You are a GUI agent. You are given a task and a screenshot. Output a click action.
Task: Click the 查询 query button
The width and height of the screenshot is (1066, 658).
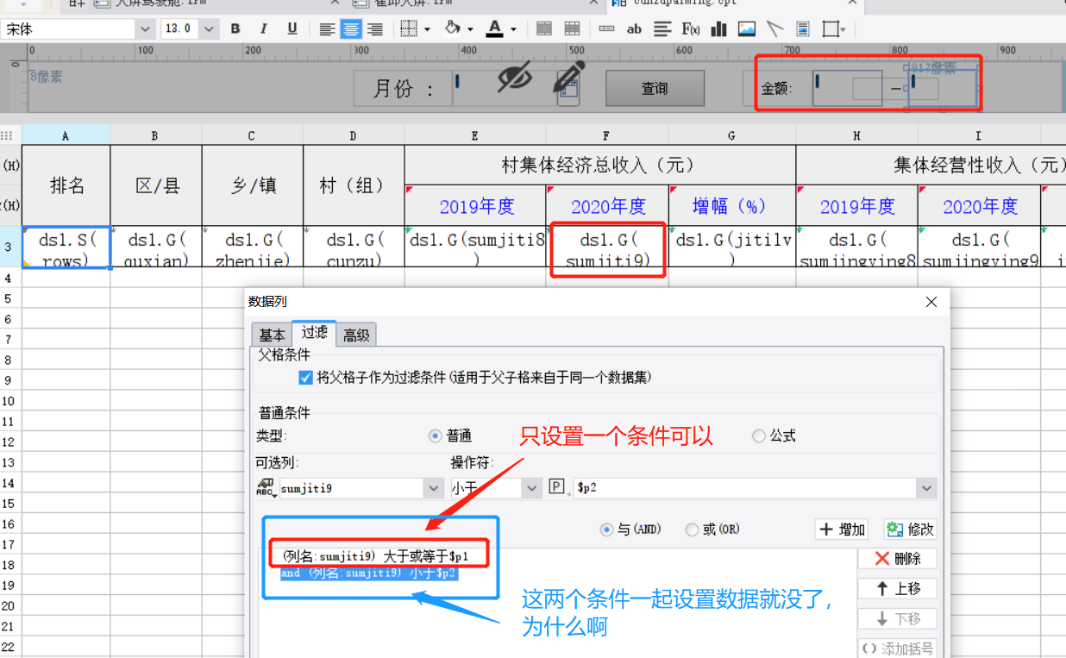(655, 88)
